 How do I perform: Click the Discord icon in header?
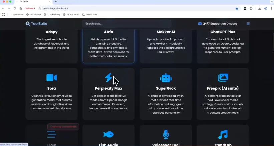tap(200, 24)
